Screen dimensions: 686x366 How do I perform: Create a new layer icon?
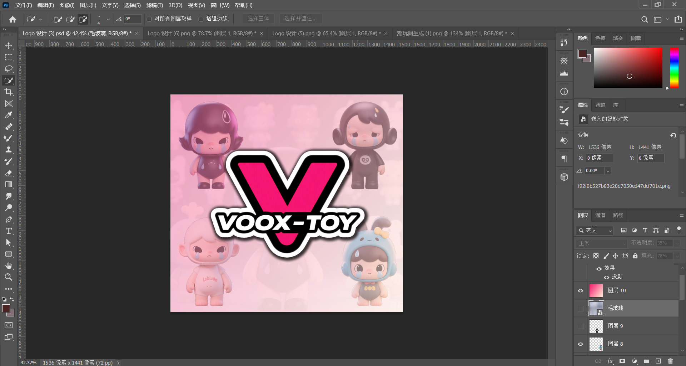pyautogui.click(x=658, y=361)
